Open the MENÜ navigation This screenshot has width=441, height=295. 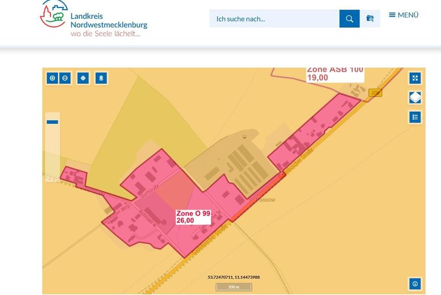pyautogui.click(x=404, y=15)
